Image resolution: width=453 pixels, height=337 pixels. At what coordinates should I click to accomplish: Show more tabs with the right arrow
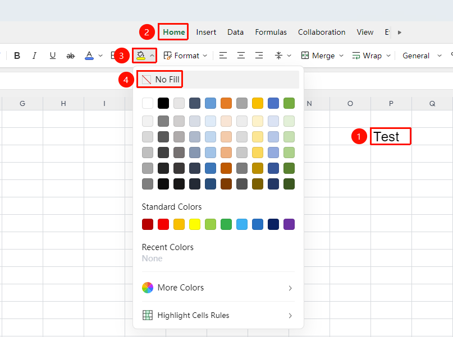(400, 33)
